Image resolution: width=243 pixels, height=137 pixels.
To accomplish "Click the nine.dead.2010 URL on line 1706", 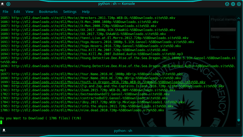I will [88, 110].
